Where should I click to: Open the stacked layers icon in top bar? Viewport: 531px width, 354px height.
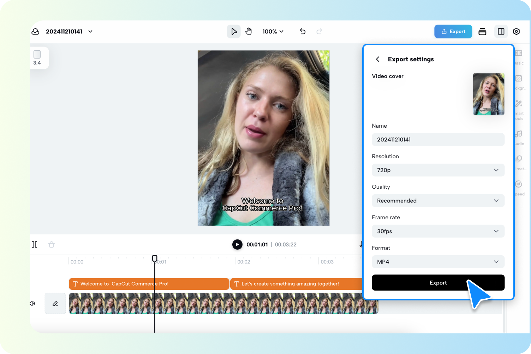tap(482, 31)
